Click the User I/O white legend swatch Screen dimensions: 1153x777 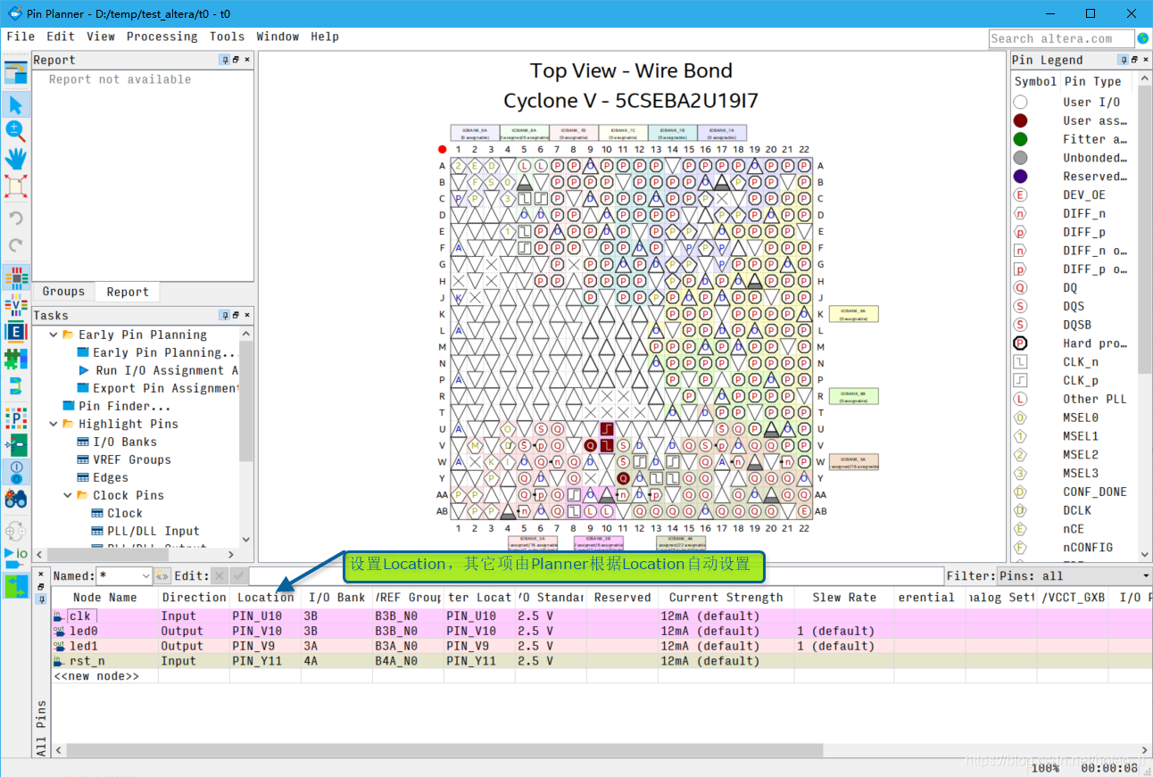pos(1020,102)
